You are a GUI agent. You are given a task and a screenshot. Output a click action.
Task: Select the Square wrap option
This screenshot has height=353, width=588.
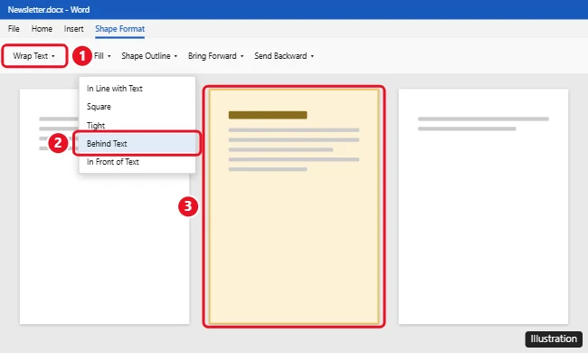(x=137, y=107)
